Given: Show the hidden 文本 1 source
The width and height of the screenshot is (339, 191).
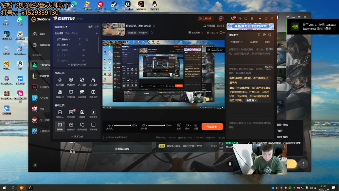Looking at the screenshot, I should (x=83, y=56).
